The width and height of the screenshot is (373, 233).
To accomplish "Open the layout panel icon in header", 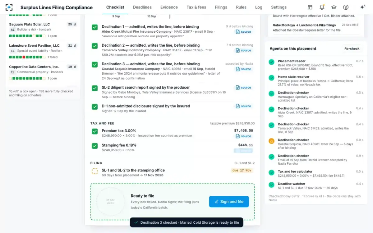I will (310, 7).
